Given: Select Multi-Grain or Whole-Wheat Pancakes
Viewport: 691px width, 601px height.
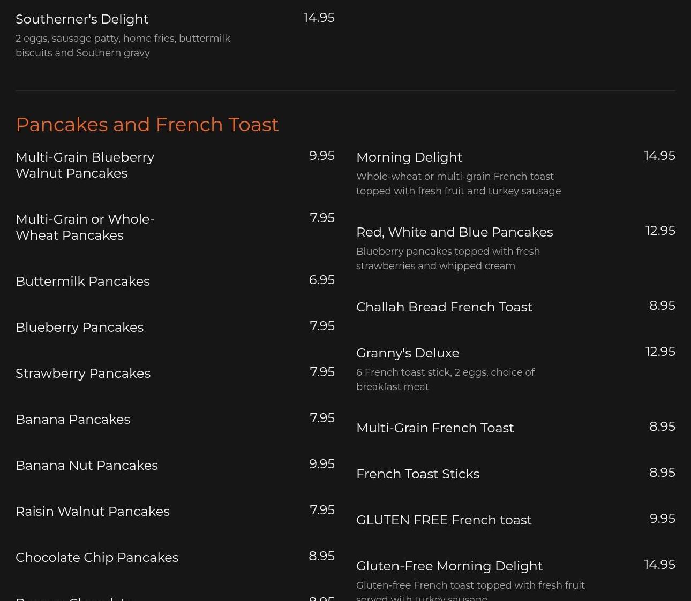Looking at the screenshot, I should pyautogui.click(x=85, y=227).
